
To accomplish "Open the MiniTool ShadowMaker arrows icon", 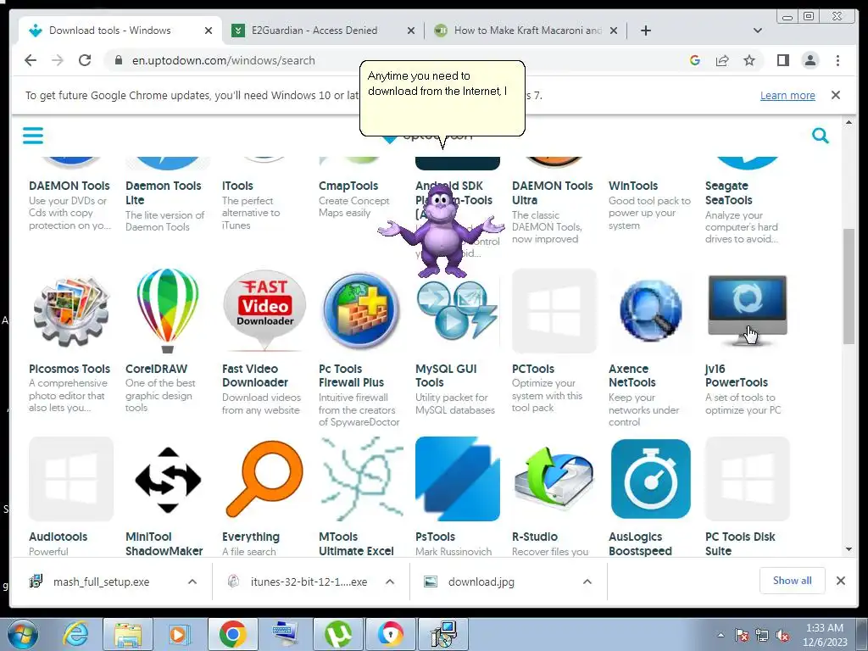I will point(168,480).
